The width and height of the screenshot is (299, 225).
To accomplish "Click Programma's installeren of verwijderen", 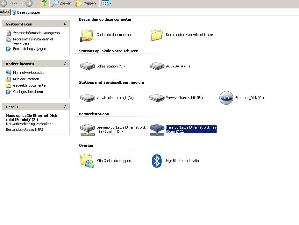I will (33, 41).
